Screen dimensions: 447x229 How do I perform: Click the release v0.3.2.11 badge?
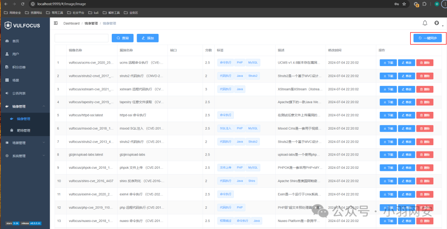(31, 223)
